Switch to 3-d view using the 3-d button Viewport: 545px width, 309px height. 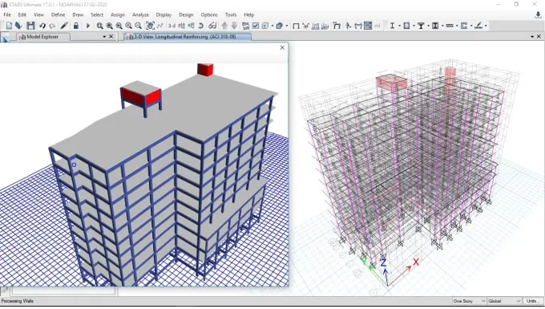172,26
